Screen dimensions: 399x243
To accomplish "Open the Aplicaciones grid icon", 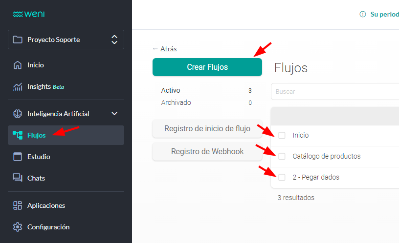I will tap(18, 205).
